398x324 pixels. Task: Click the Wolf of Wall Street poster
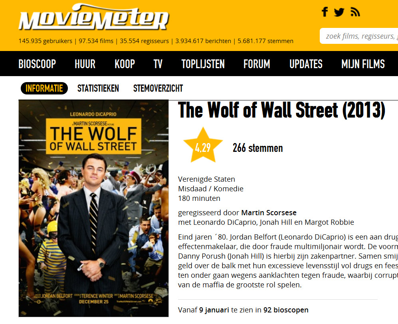[94, 208]
